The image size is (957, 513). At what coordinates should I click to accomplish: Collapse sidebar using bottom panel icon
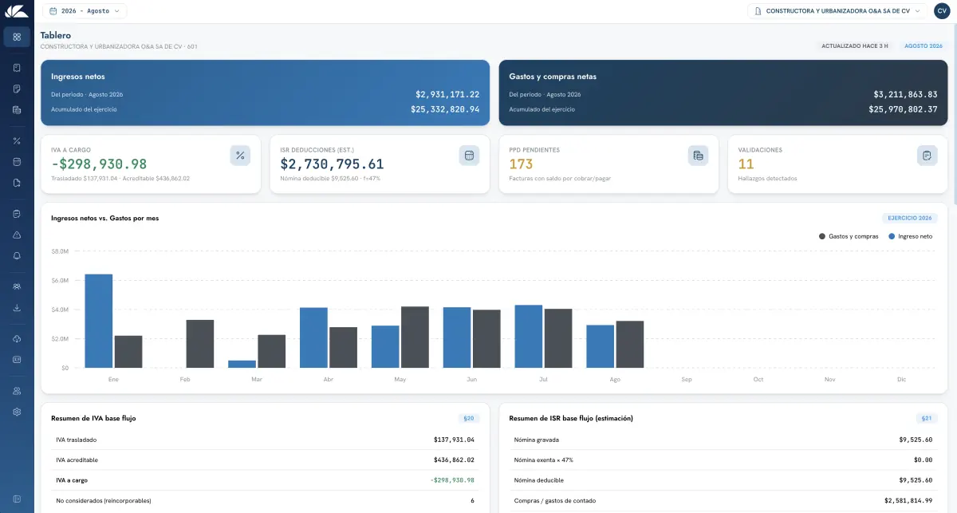coord(17,499)
